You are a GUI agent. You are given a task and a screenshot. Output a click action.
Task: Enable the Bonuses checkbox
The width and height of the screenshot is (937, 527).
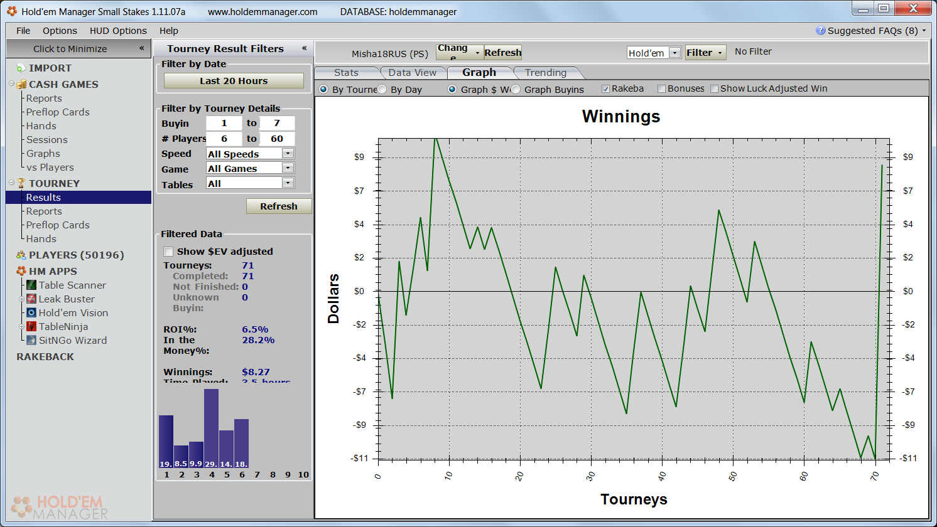pos(661,88)
